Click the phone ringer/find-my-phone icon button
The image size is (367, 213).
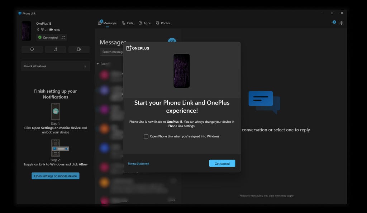[79, 49]
